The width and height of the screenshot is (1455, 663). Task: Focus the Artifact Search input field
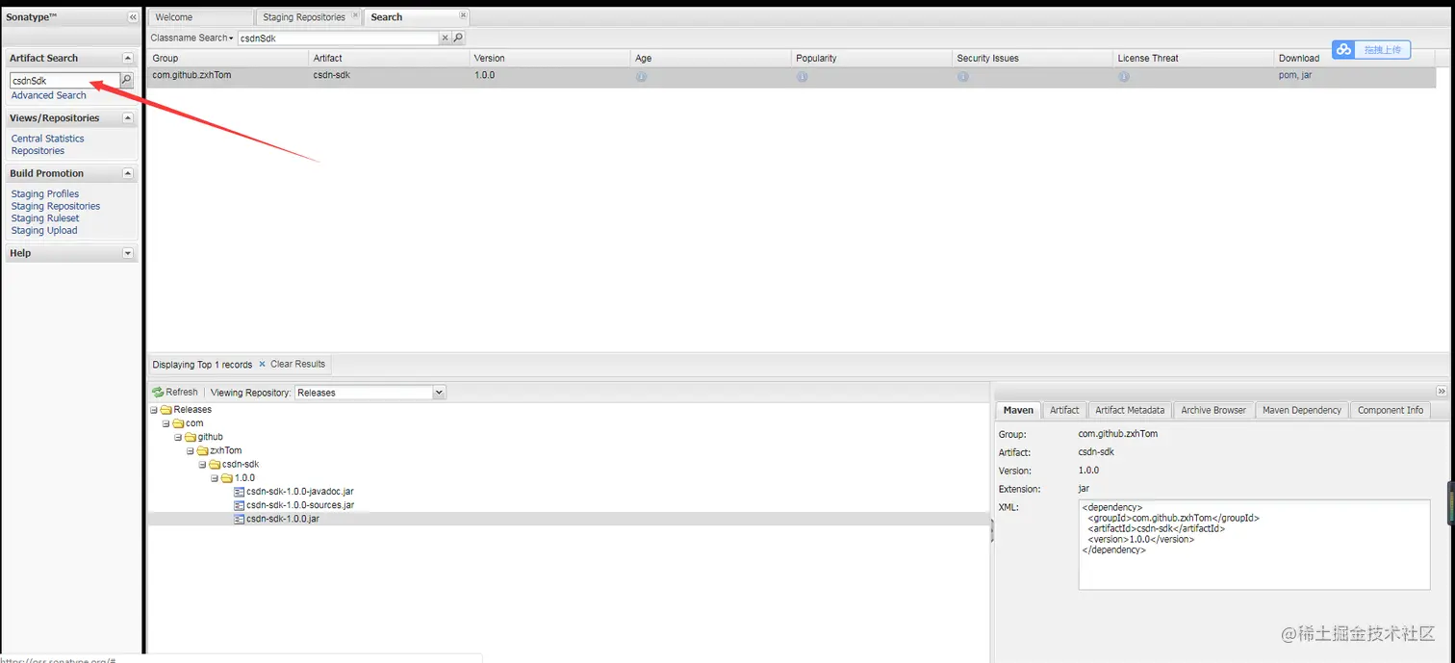point(64,81)
